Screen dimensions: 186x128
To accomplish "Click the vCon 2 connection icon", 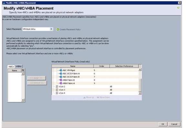I will pos(57,86).
